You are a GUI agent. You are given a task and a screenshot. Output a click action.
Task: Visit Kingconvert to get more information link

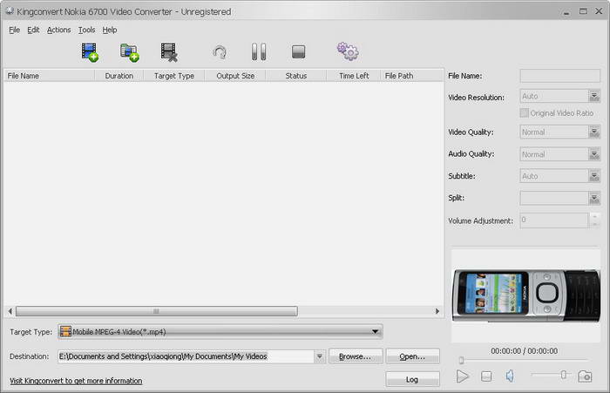point(76,381)
